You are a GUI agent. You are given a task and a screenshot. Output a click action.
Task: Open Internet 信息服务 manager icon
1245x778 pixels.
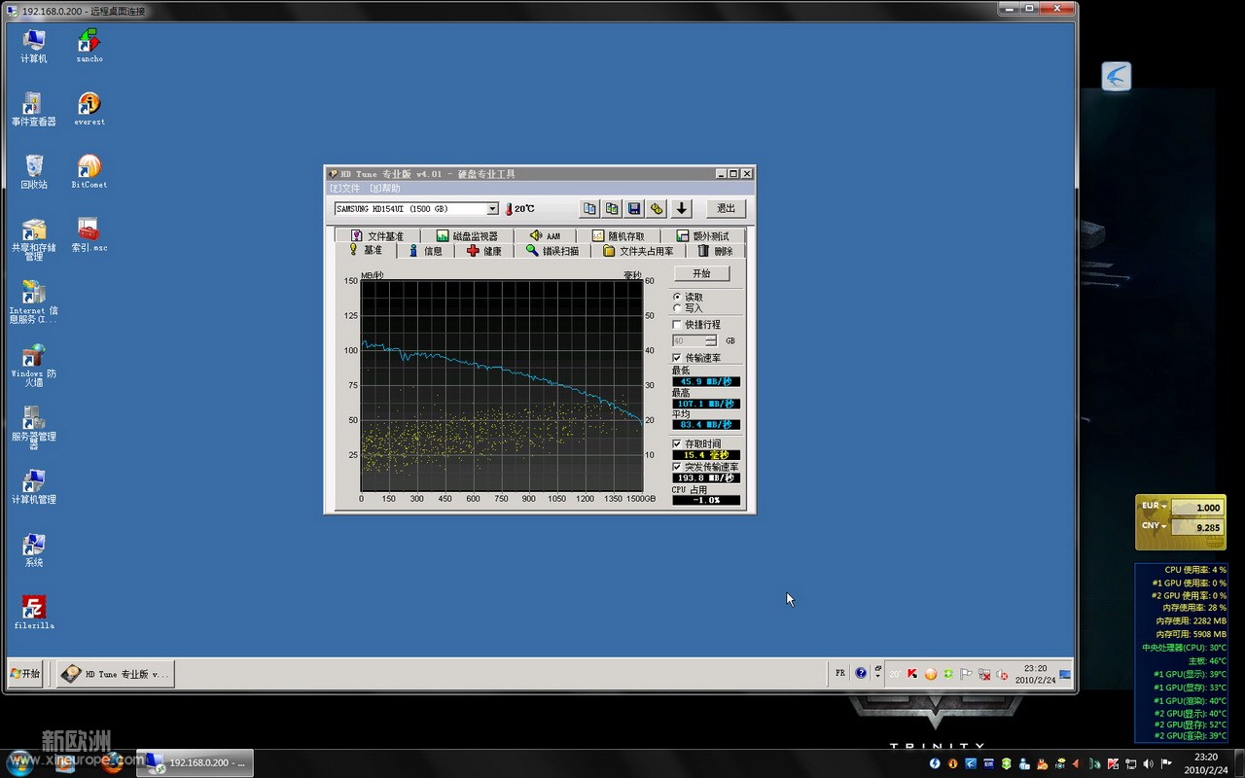[x=34, y=301]
